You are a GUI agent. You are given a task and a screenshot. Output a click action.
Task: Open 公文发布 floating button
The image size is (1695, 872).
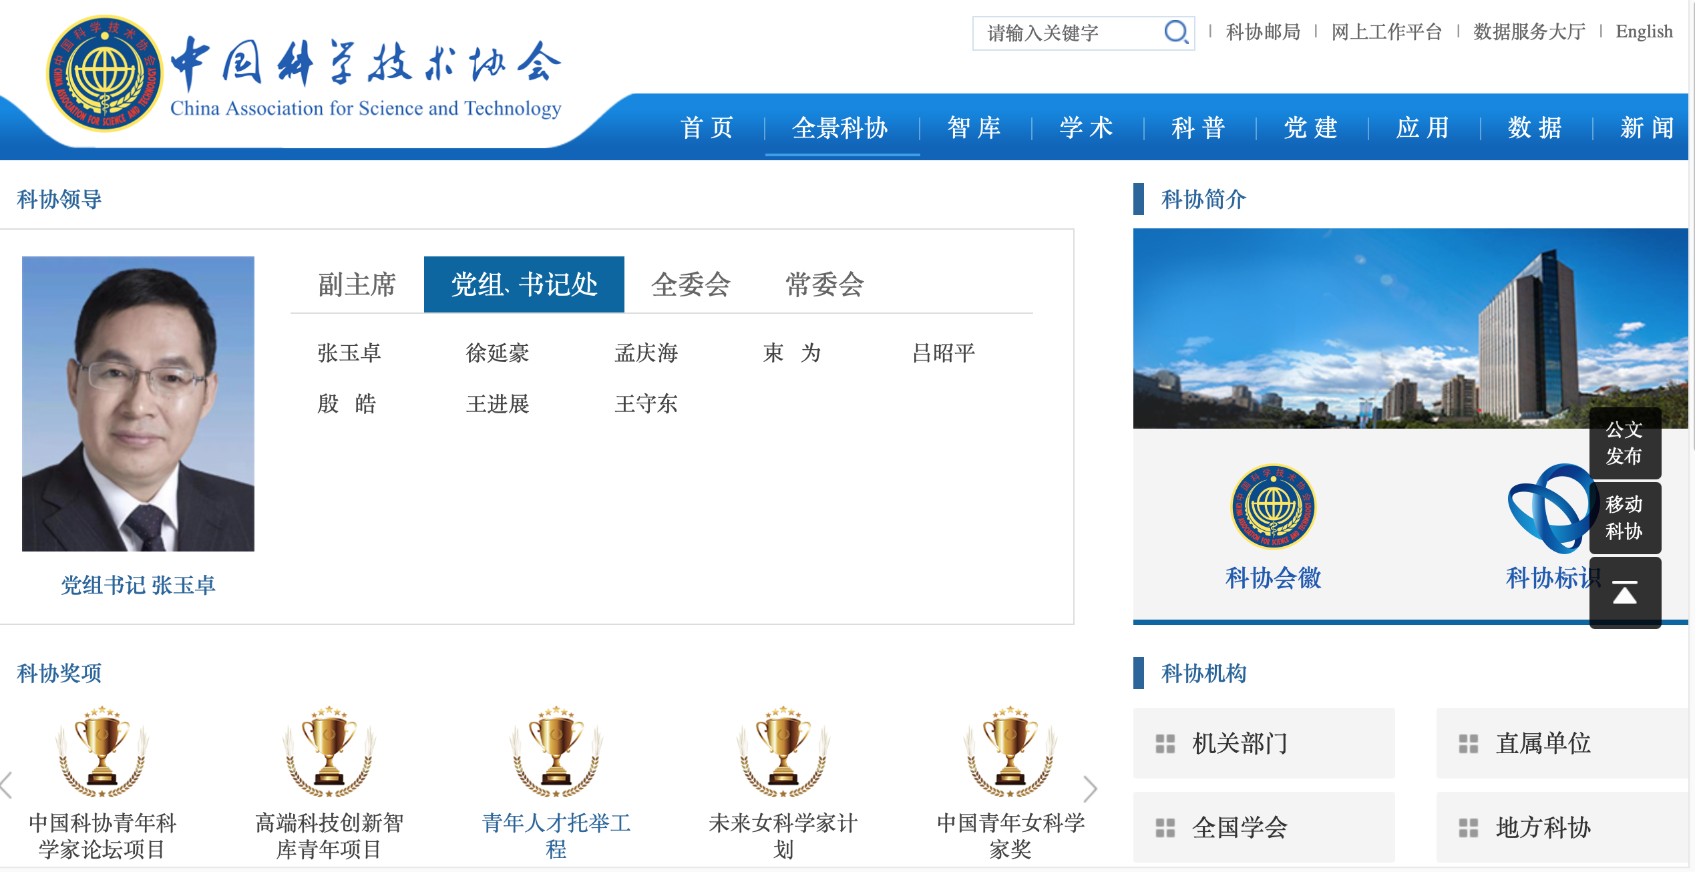(1625, 443)
